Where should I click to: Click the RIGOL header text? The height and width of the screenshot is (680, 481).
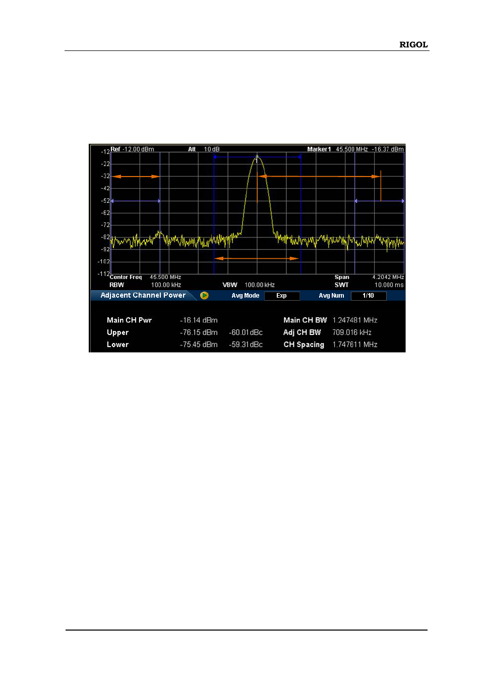pyautogui.click(x=413, y=44)
